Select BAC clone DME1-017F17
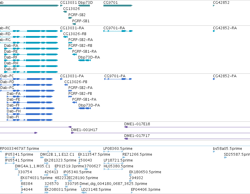The image size is (250, 194). [137, 136]
